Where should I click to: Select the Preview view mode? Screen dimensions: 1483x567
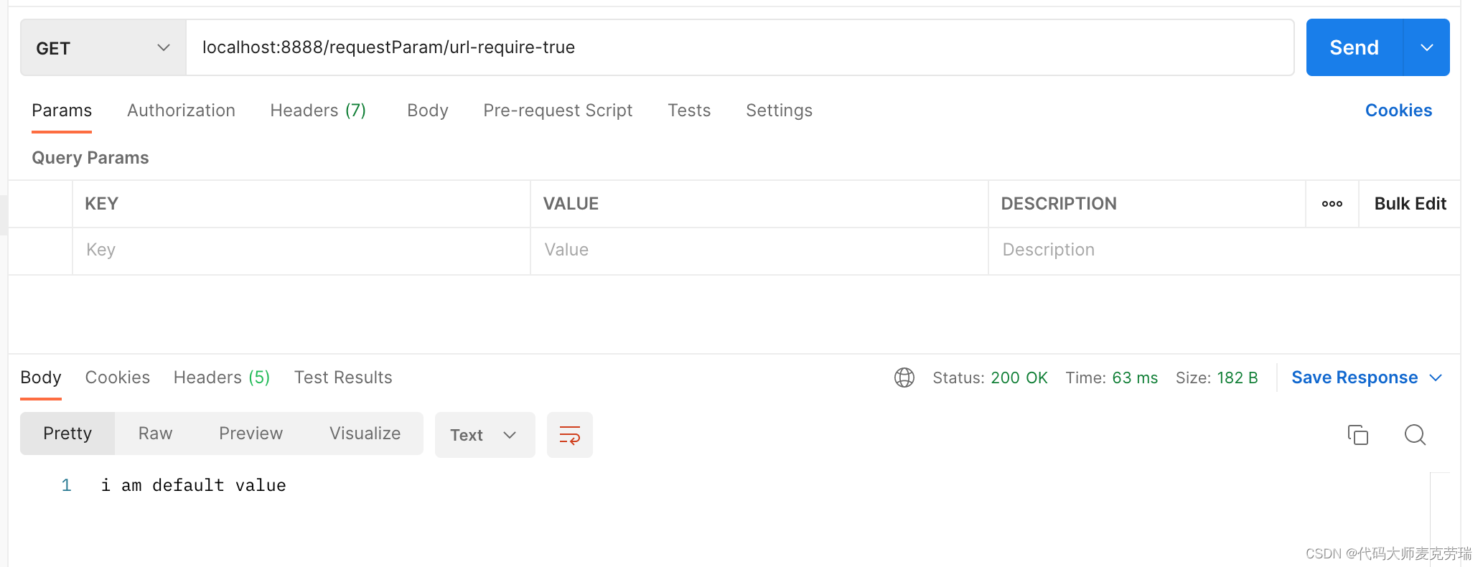[251, 434]
